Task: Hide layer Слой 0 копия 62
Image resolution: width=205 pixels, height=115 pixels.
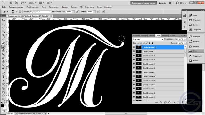Action: (134, 93)
